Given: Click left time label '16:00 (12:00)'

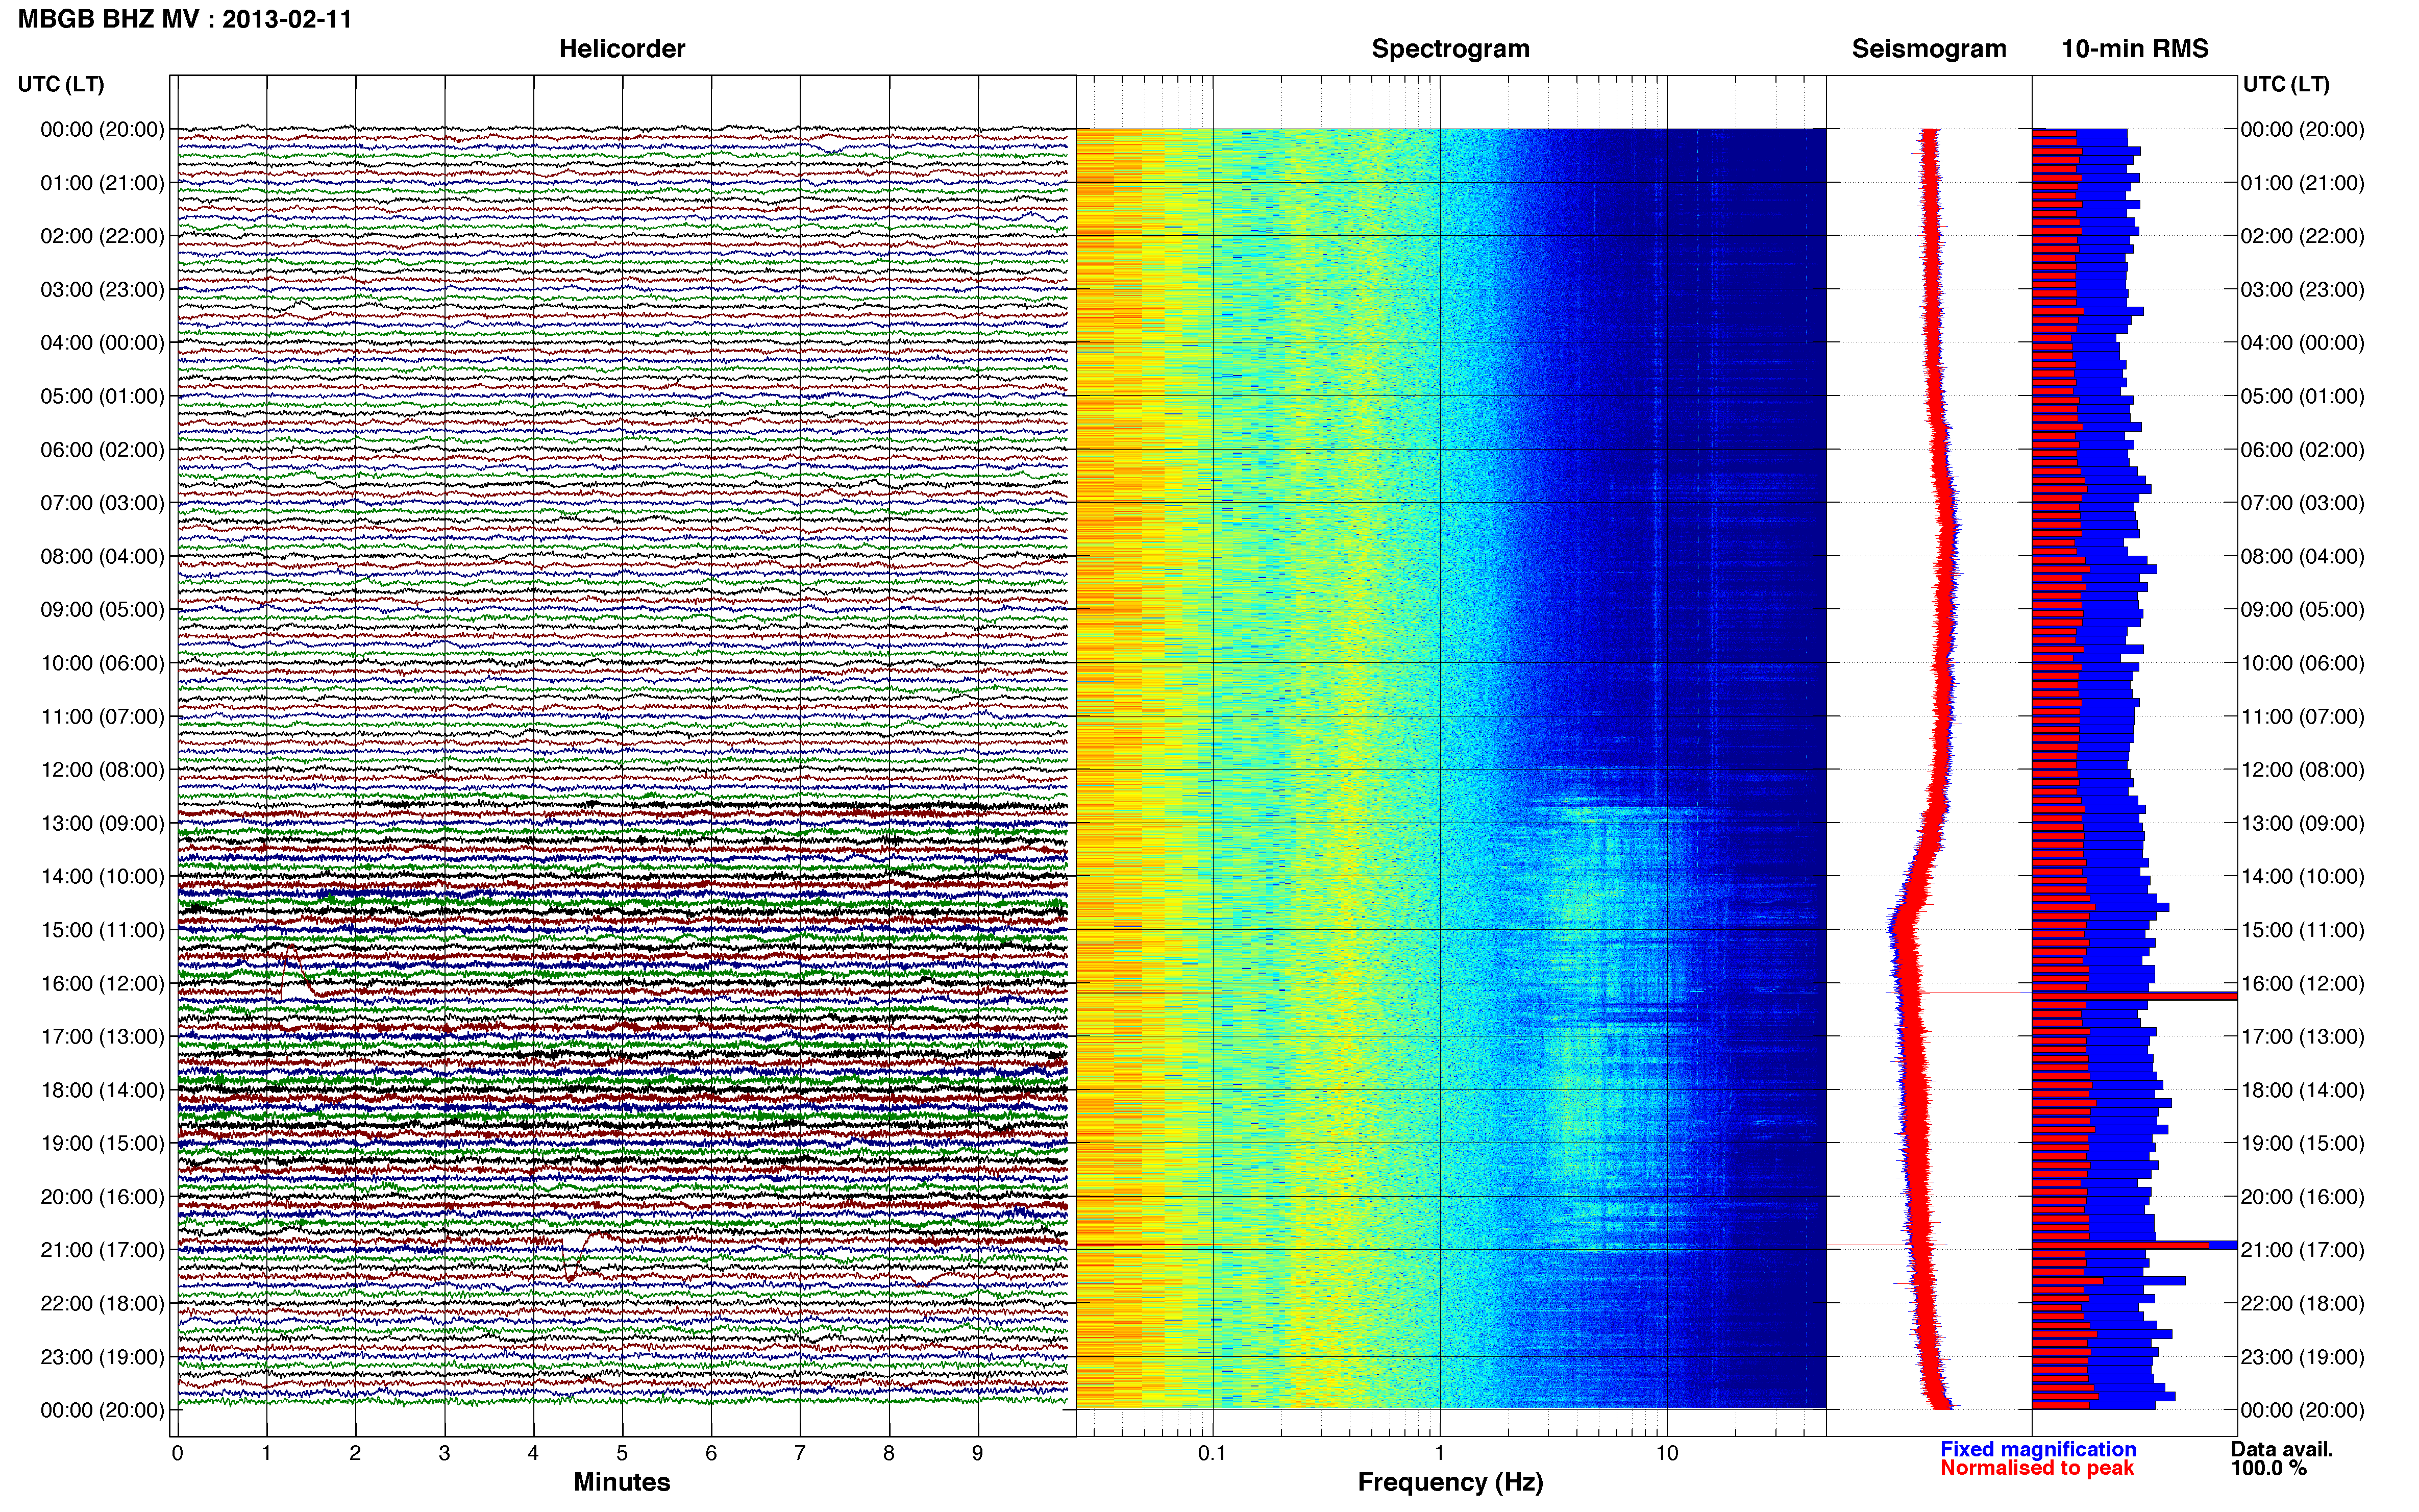Looking at the screenshot, I should click(102, 983).
